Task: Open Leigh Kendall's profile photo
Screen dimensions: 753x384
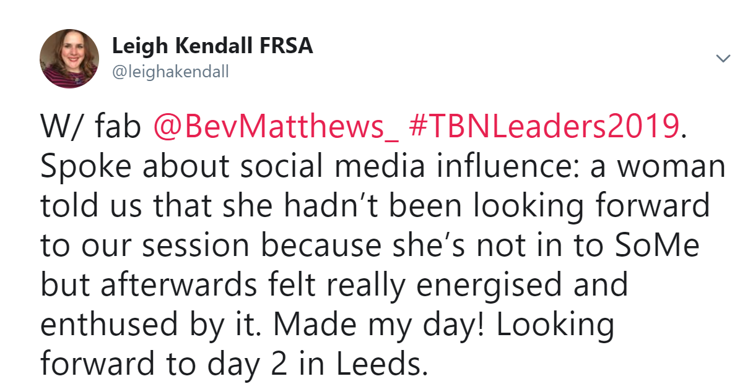Action: 69,58
